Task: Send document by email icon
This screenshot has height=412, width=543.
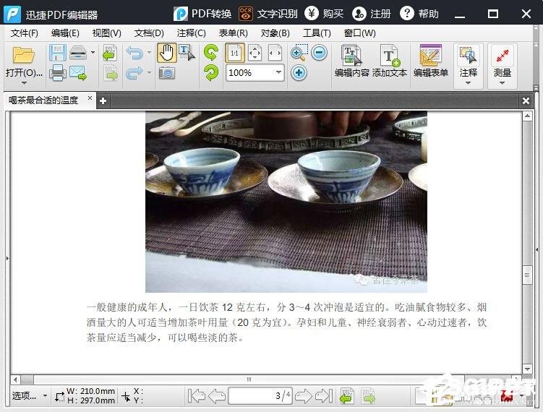Action: 78,73
